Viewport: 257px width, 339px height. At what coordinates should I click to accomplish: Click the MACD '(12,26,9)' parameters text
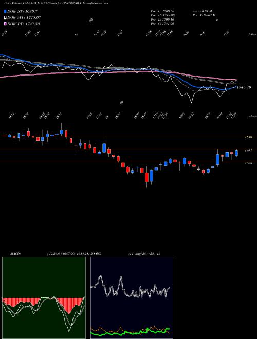click(x=53, y=254)
